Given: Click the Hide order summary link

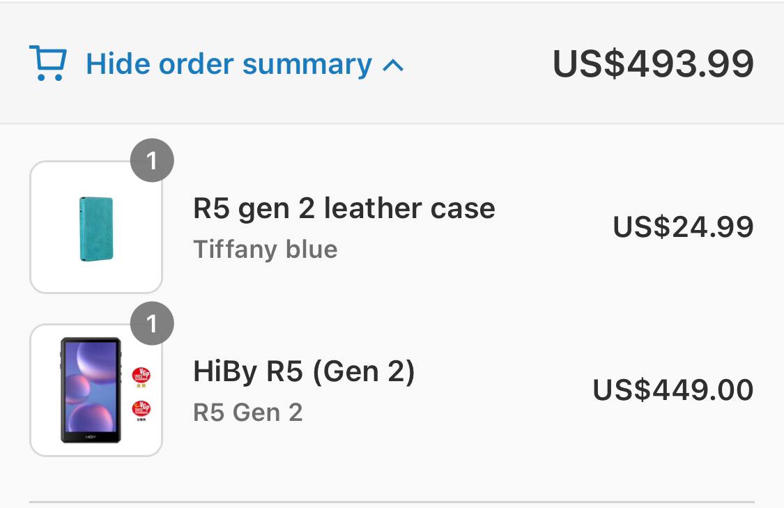Looking at the screenshot, I should tap(229, 64).
